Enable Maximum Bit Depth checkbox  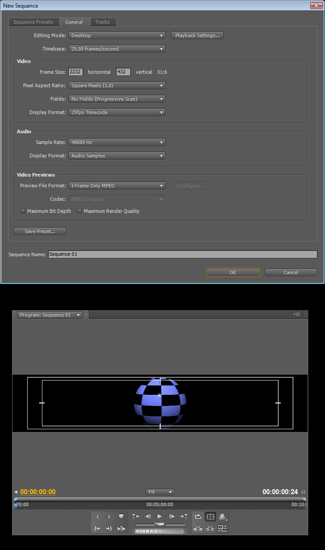(23, 211)
